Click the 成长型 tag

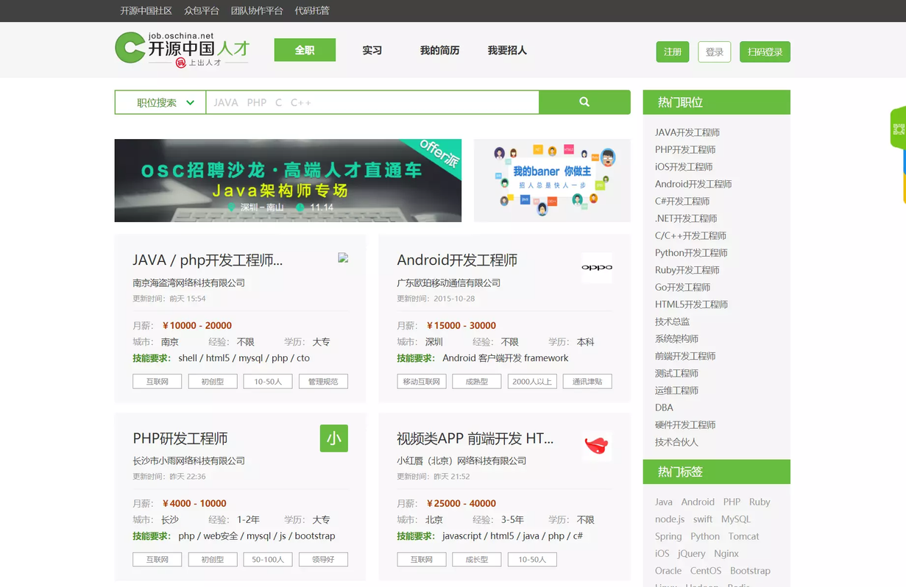pyautogui.click(x=477, y=559)
